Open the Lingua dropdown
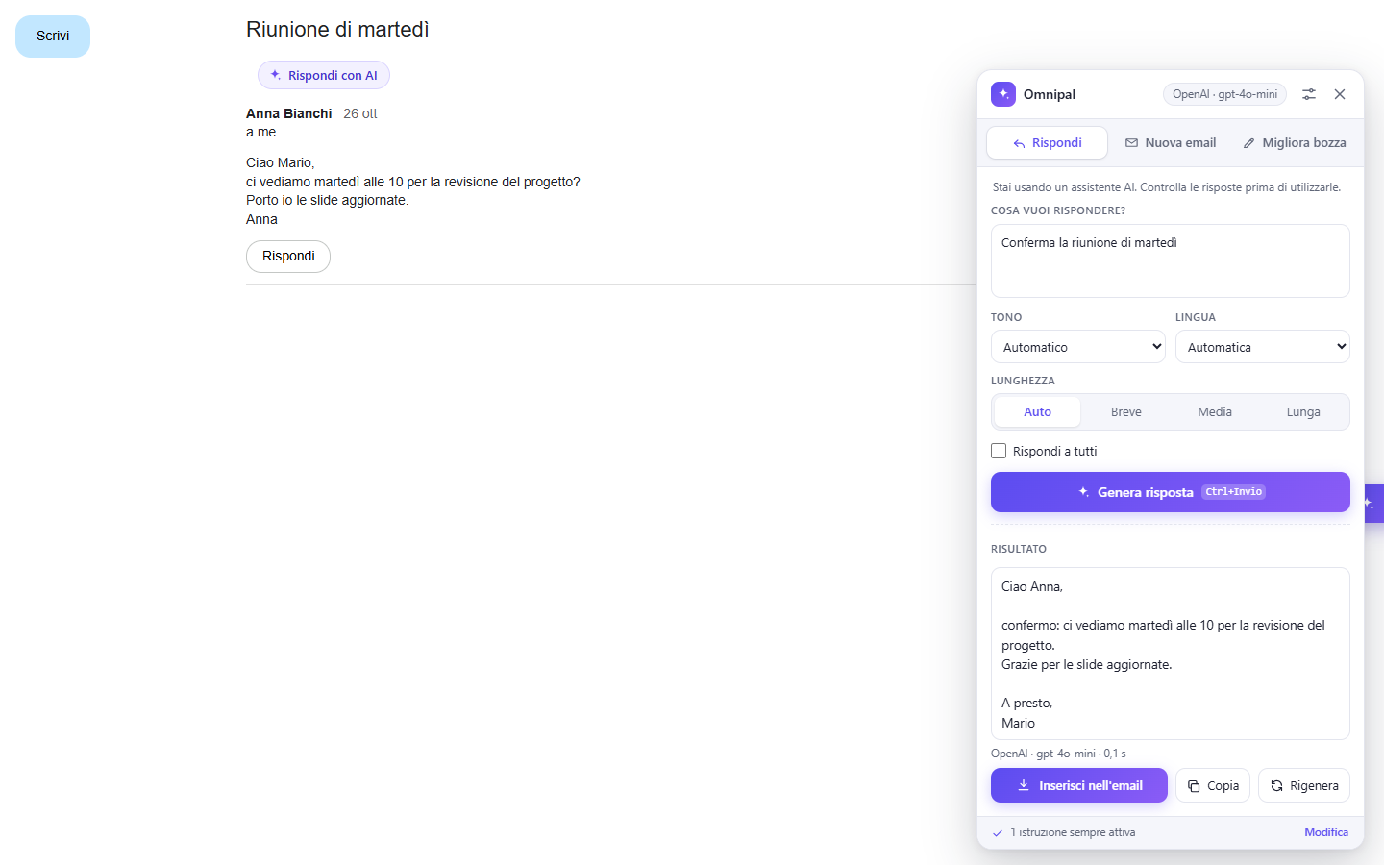The image size is (1384, 865). coord(1263,347)
